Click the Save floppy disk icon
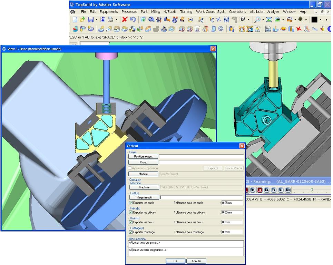Image resolution: width=333 pixels, height=265 pixels. coord(91,20)
